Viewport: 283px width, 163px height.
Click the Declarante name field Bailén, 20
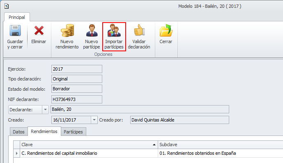(x=140, y=109)
